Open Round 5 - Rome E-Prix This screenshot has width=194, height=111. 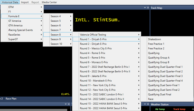[x=107, y=58]
